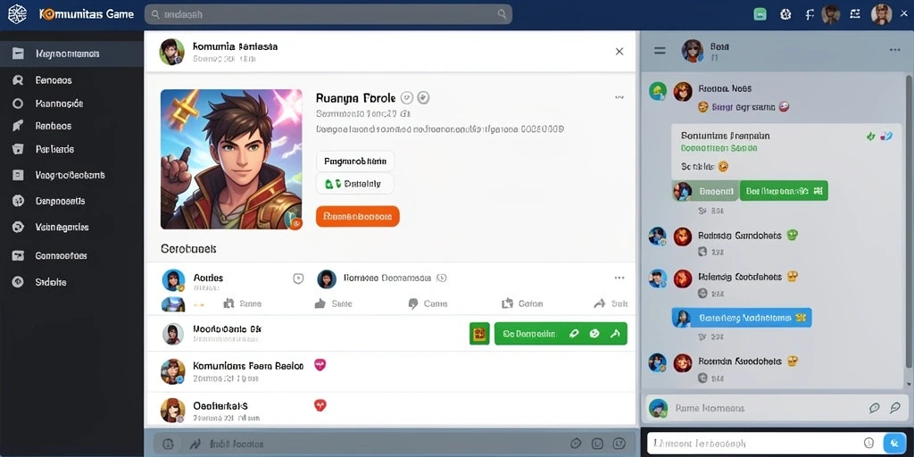Click the yellow icon with green border
The height and width of the screenshot is (457, 914).
point(479,334)
